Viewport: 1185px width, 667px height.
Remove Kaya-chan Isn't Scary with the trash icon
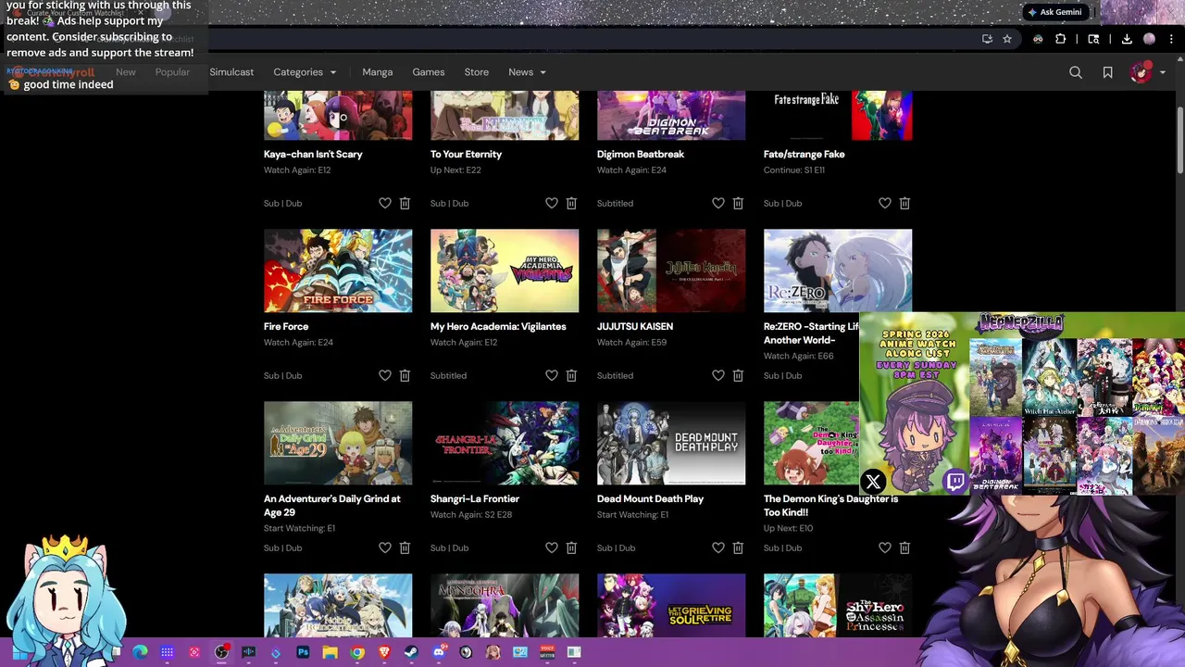405,203
